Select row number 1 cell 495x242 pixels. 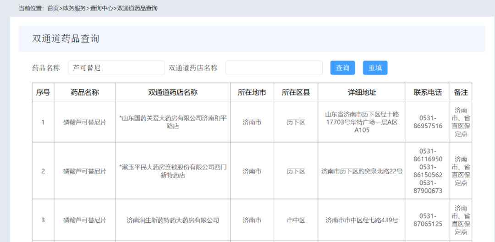coord(43,122)
